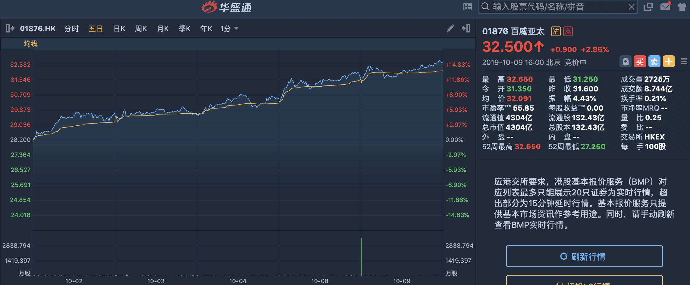Expand the 1分 minute interval dropdown

pyautogui.click(x=229, y=29)
